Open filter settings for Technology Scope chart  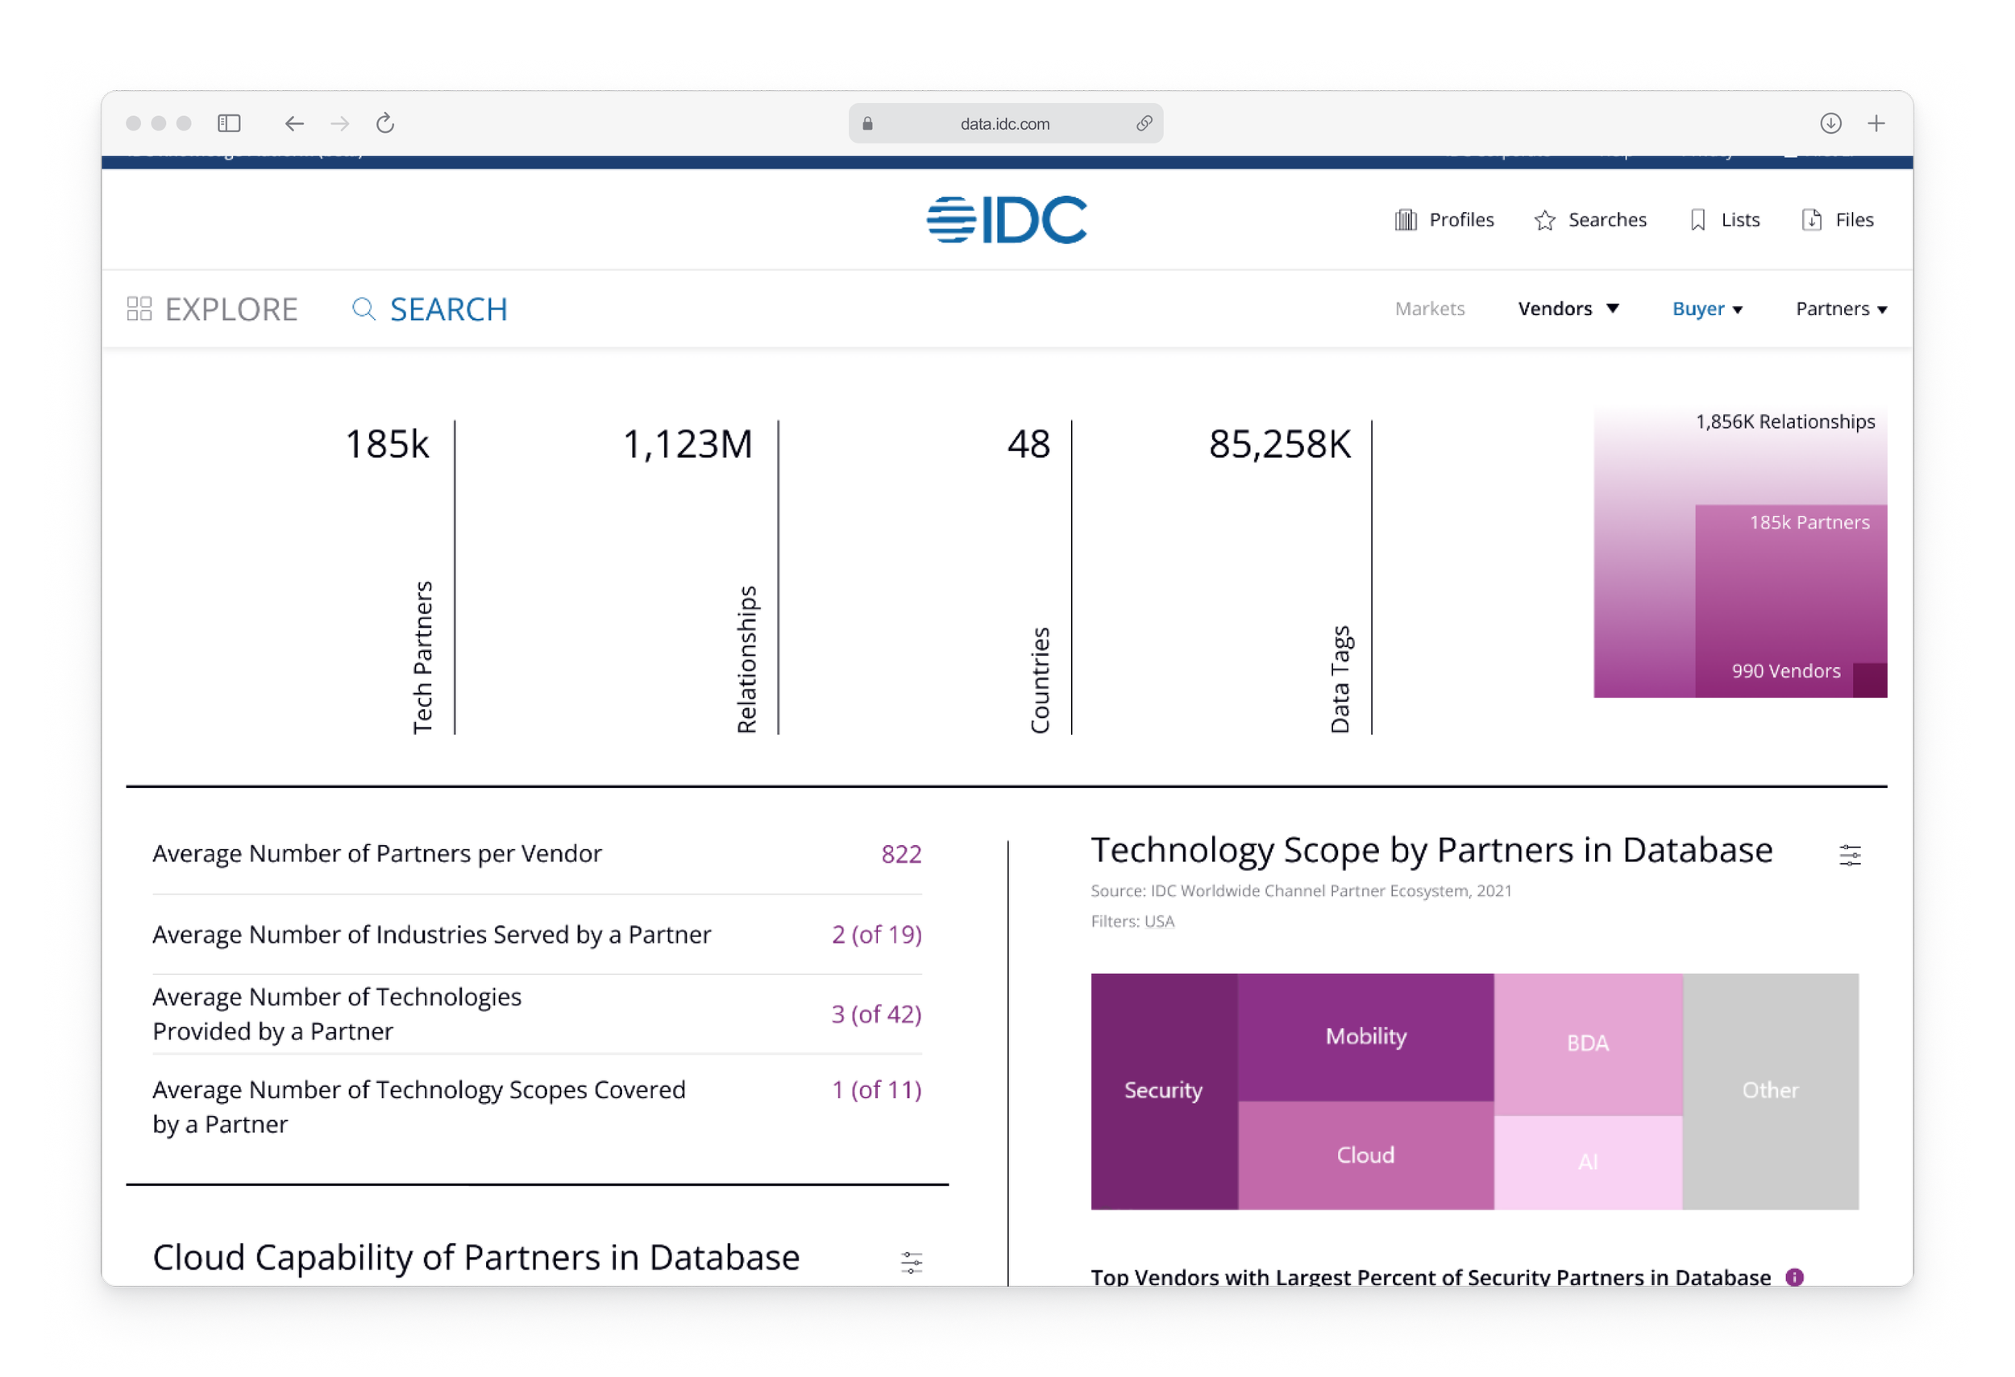[1850, 856]
